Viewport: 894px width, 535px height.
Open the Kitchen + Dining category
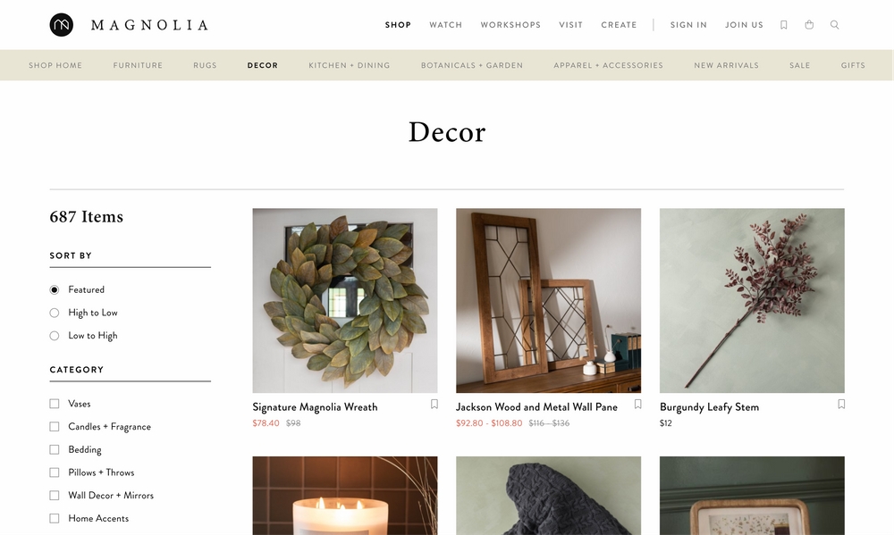tap(350, 65)
